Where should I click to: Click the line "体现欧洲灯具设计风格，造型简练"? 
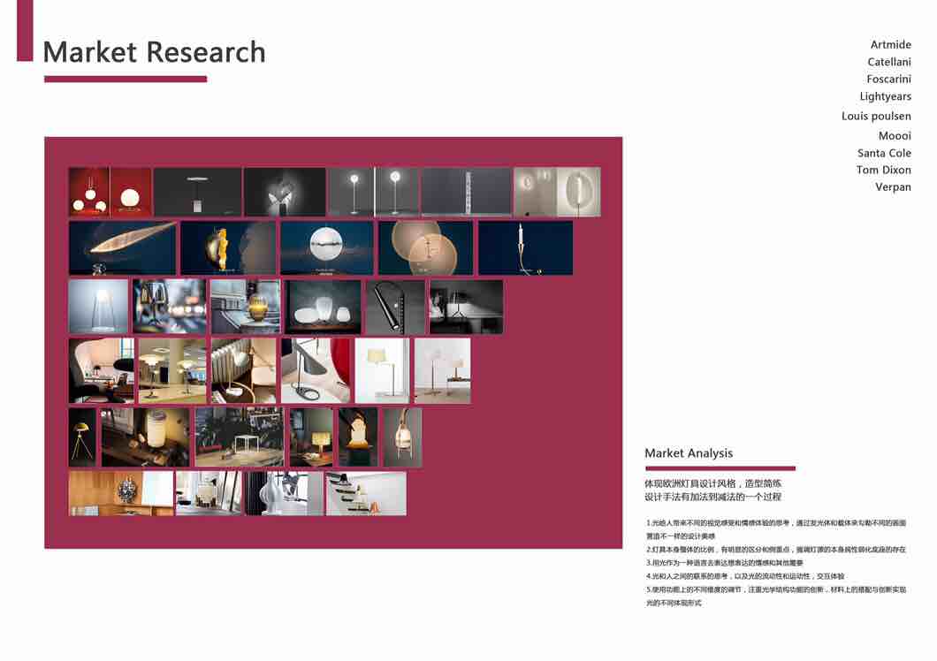[x=712, y=483]
